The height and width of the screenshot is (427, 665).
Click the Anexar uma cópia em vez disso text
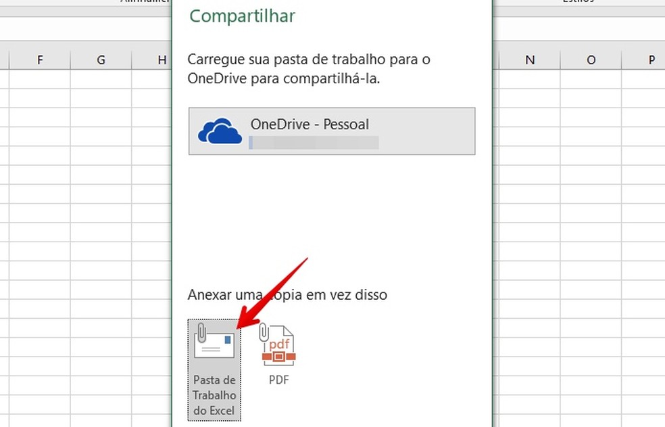[287, 294]
